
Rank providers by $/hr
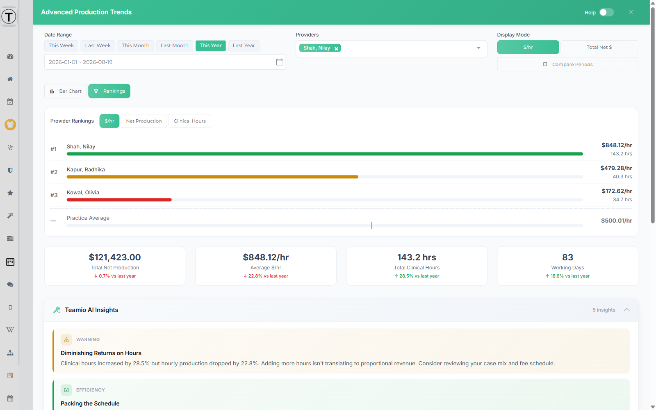pos(109,121)
